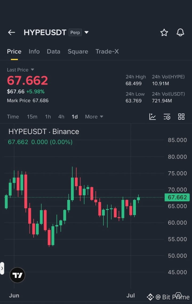Expand the side panel arrow handle
192x304 pixels.
pos(2,268)
